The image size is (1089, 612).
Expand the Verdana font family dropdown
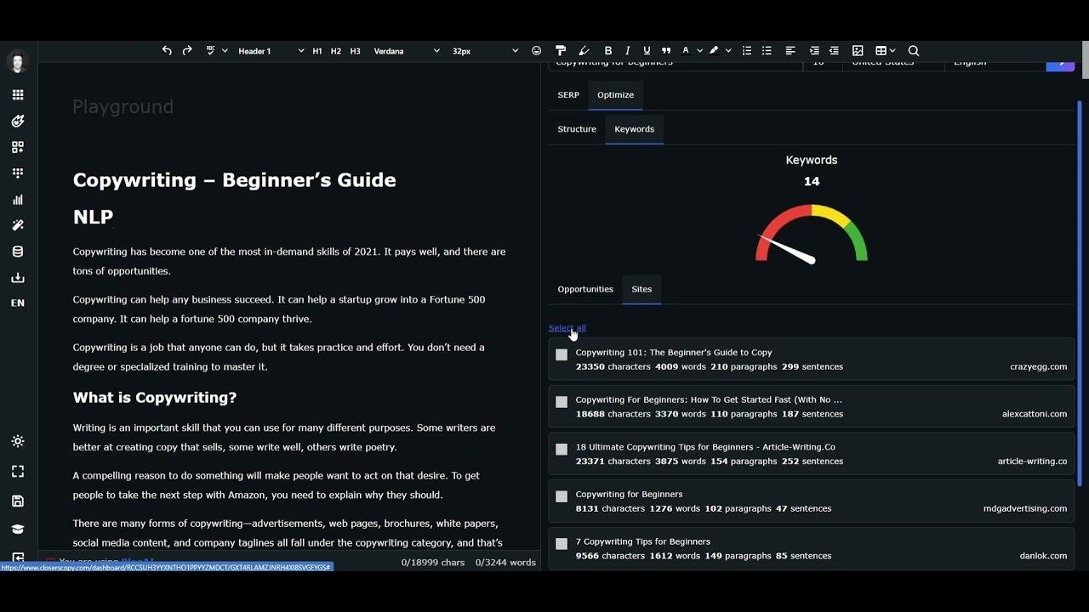pyautogui.click(x=407, y=51)
